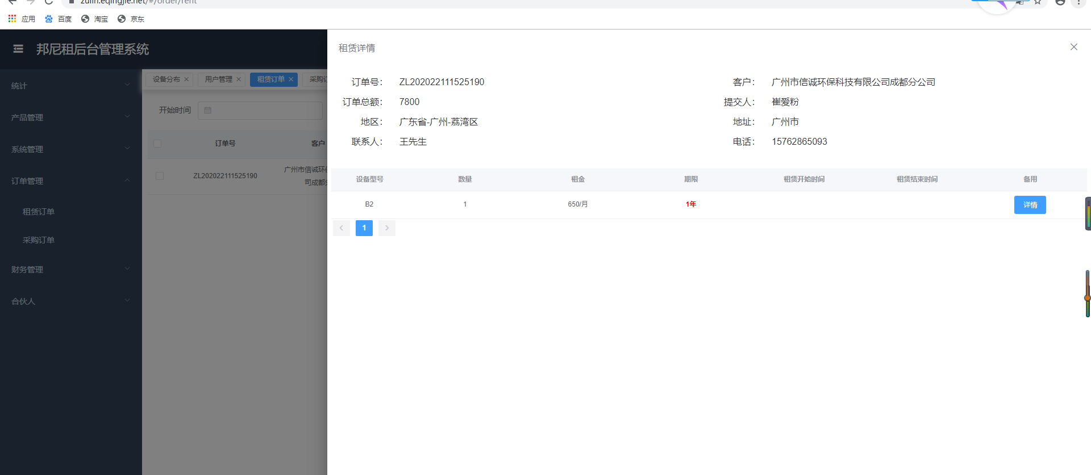Image resolution: width=1091 pixels, height=475 pixels.
Task: Toggle the hamburger menu icon in header
Action: coord(18,49)
